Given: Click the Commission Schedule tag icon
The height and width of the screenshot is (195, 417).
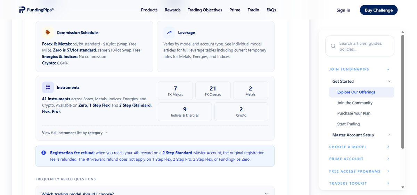Looking at the screenshot, I should (48, 33).
